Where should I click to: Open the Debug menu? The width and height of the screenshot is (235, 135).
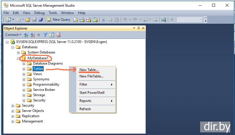coord(39,13)
